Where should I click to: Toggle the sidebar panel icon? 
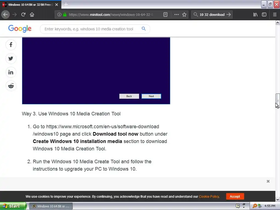point(264,15)
